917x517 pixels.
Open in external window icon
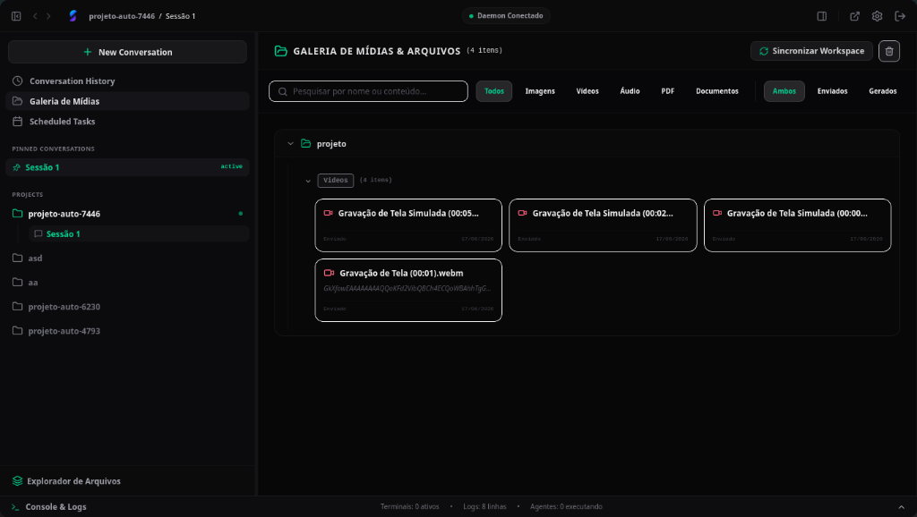854,16
